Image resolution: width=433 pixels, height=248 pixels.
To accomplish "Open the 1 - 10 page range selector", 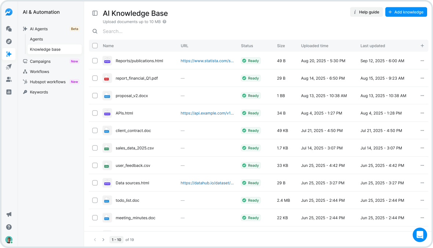I will 116,240.
